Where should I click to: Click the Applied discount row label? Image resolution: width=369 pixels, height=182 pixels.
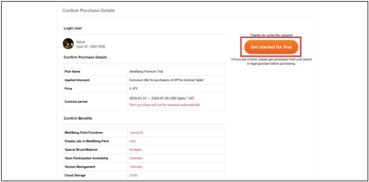click(77, 80)
